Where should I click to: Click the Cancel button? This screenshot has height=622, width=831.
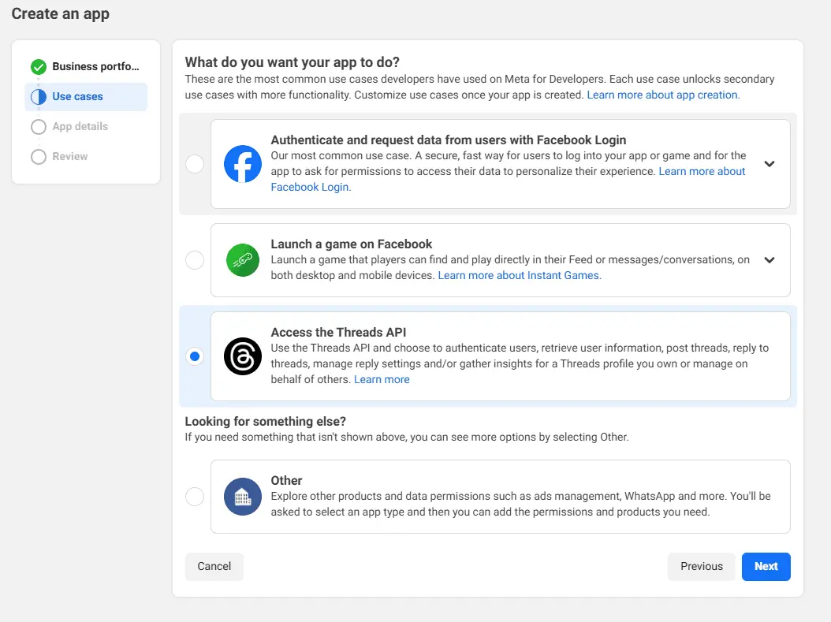tap(214, 566)
